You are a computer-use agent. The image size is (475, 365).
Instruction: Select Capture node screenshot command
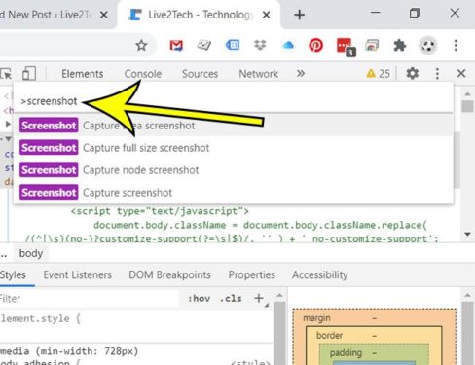click(x=233, y=170)
